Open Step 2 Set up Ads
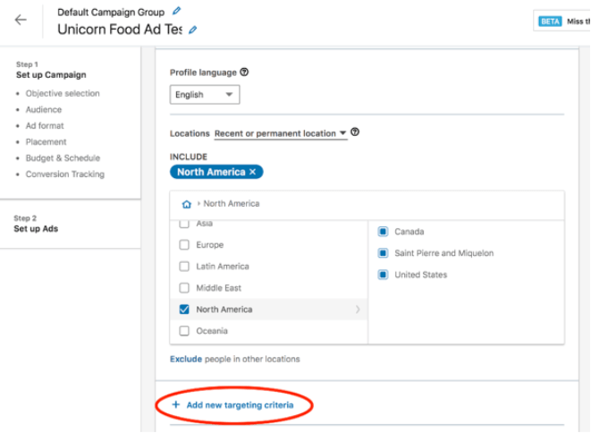 pos(36,224)
